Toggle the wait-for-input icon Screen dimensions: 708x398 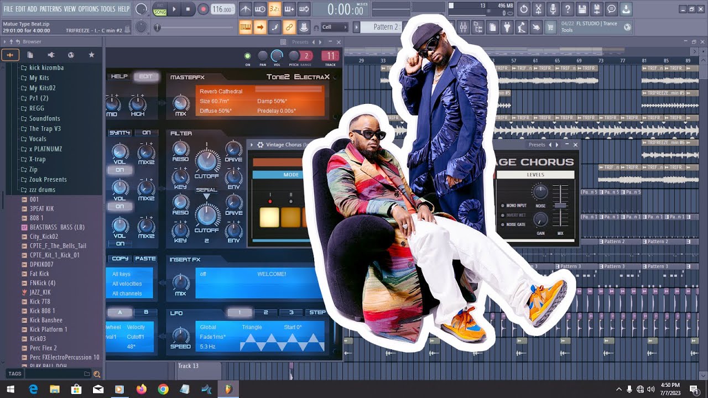[x=260, y=9]
